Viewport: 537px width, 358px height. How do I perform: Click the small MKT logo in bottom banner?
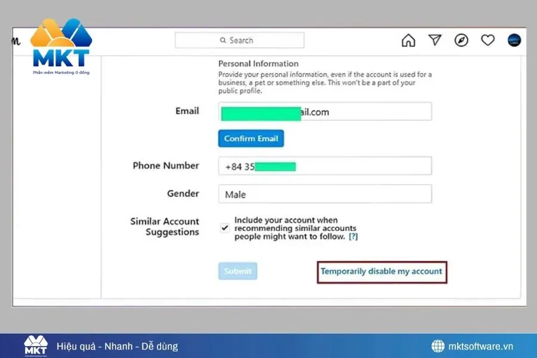pyautogui.click(x=35, y=346)
